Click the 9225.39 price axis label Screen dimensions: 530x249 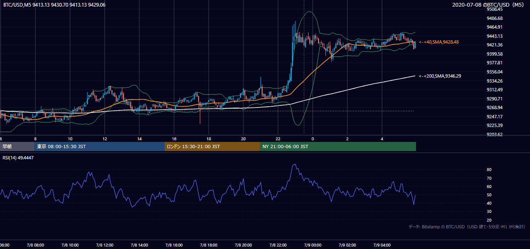coord(495,126)
